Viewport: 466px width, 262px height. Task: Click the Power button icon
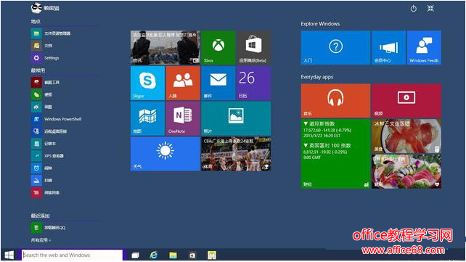[x=414, y=9]
